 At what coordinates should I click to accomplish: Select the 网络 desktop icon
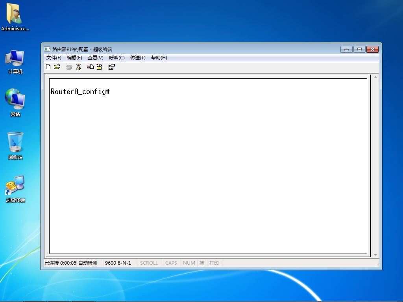tap(15, 103)
